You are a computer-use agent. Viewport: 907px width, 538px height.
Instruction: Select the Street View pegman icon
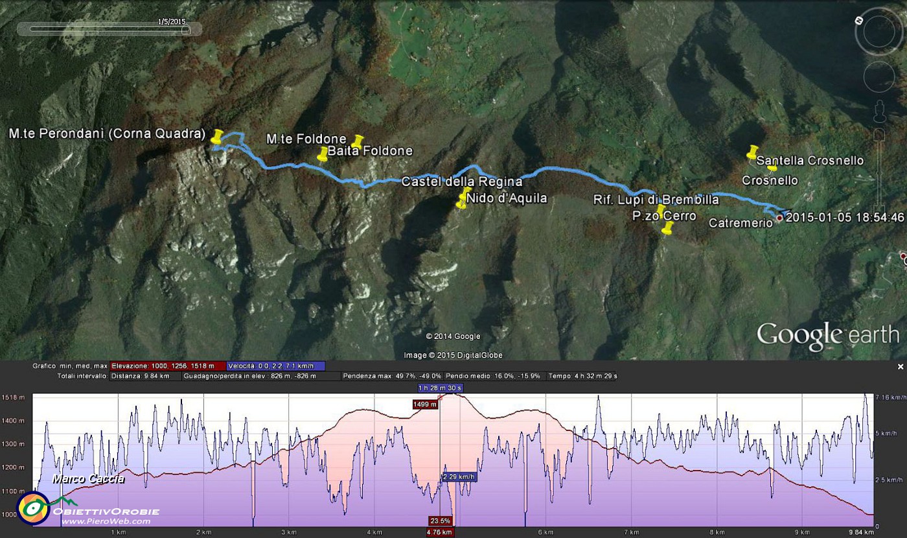(x=879, y=112)
